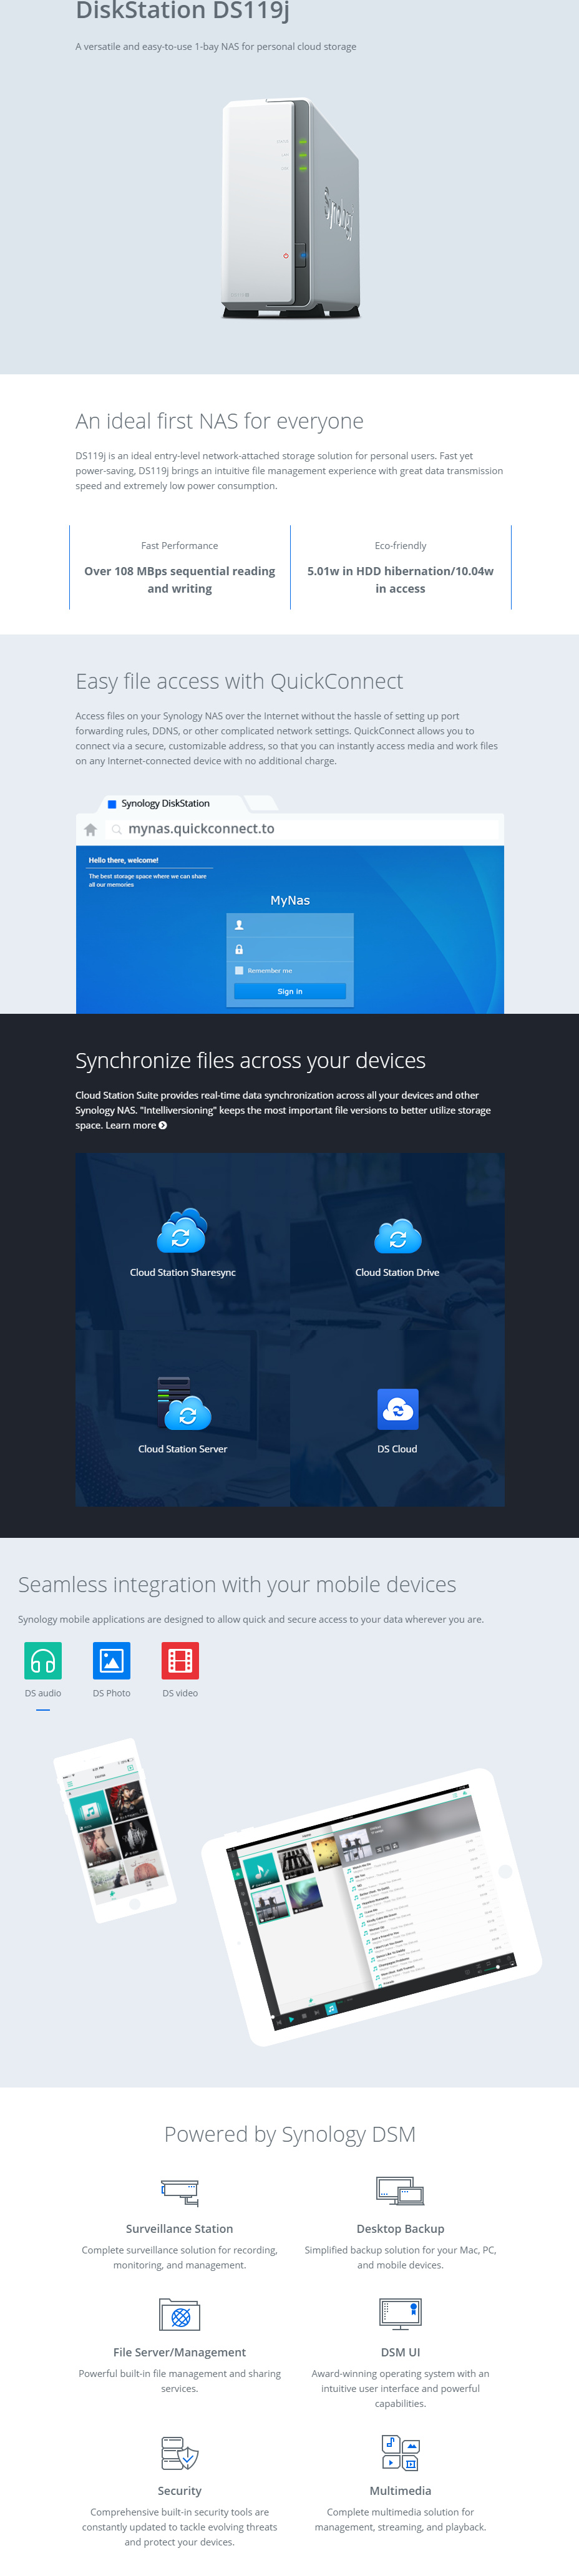579x2576 pixels.
Task: Click the Surveillance Station camera icon
Action: click(180, 2193)
